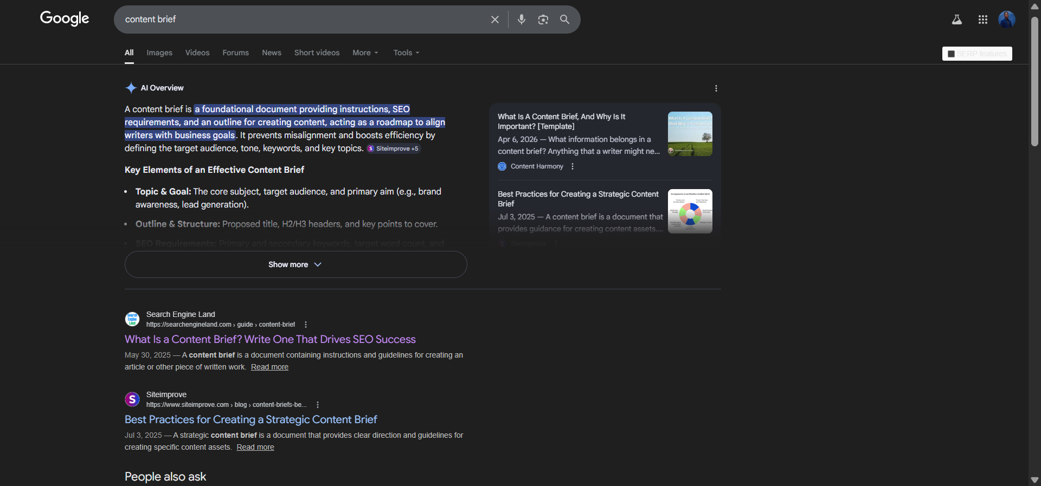This screenshot has height=486, width=1041.
Task: Click the Siteimprove favicon in results
Action: point(132,399)
